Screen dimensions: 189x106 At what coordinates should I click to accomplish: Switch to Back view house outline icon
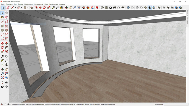tap(119, 8)
